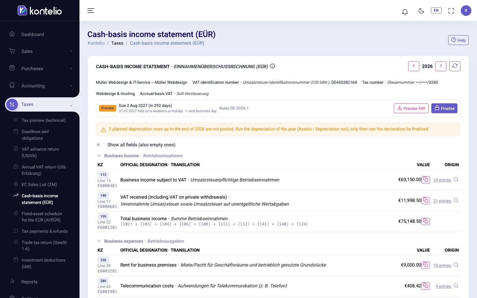477x298 pixels.
Task: Copy telecommunication costs €408.42
Action: (x=426, y=286)
